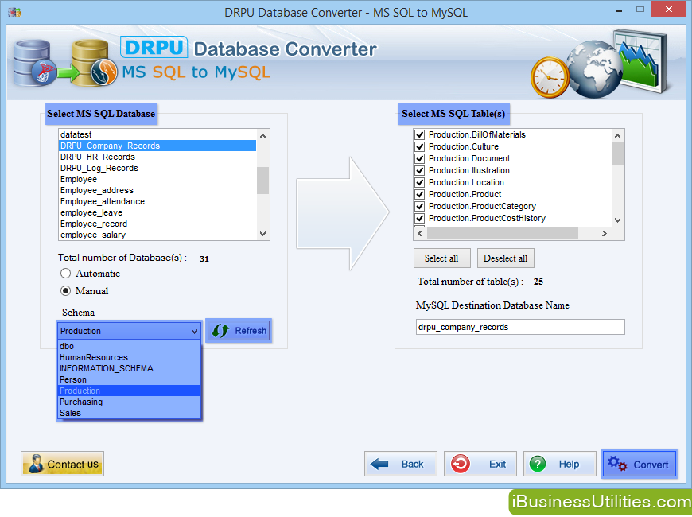The height and width of the screenshot is (517, 692).
Task: Select employee_leave database
Action: click(x=157, y=213)
